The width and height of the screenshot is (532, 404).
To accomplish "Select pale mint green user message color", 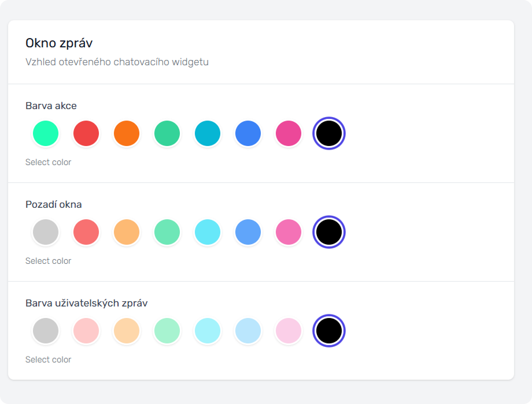I will (167, 331).
